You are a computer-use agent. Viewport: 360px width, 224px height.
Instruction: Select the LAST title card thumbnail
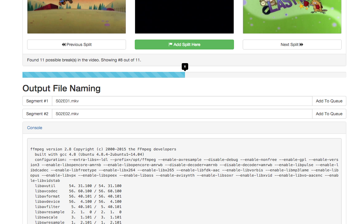292,16
